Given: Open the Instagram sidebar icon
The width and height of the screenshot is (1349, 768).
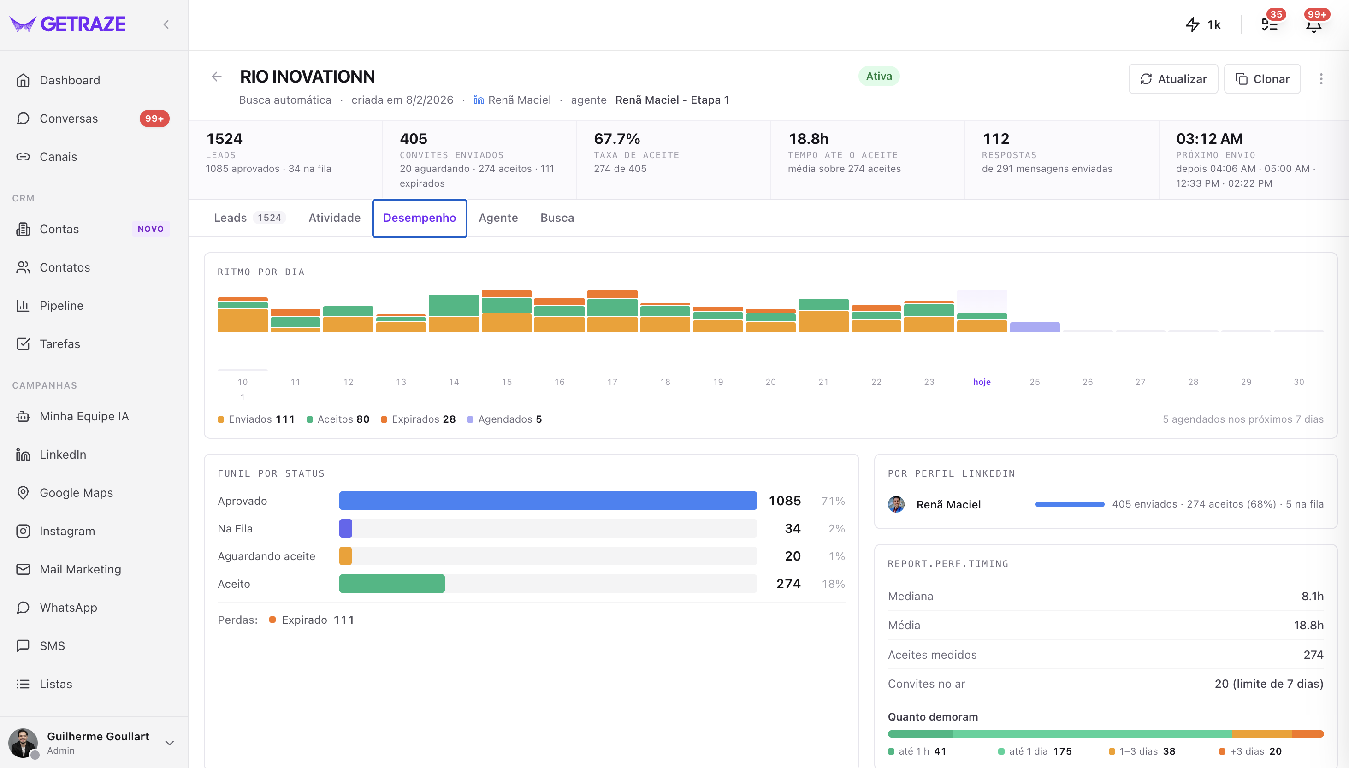Looking at the screenshot, I should pos(23,531).
